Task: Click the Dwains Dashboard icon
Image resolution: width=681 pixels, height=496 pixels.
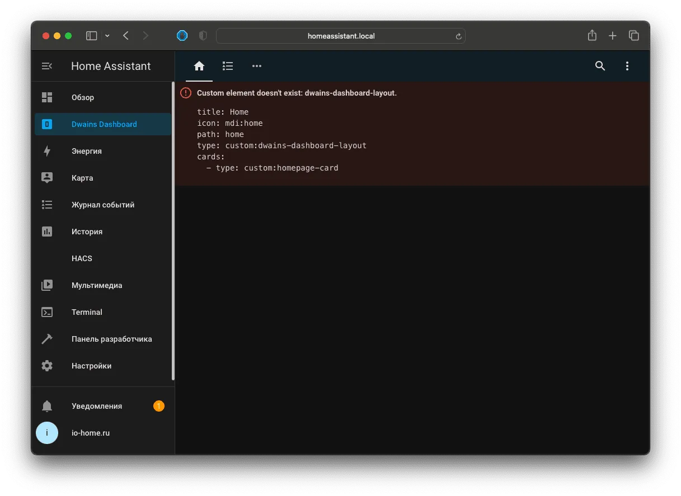Action: coord(47,124)
